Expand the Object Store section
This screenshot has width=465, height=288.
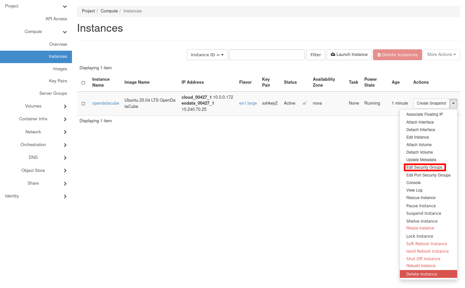[x=65, y=171]
